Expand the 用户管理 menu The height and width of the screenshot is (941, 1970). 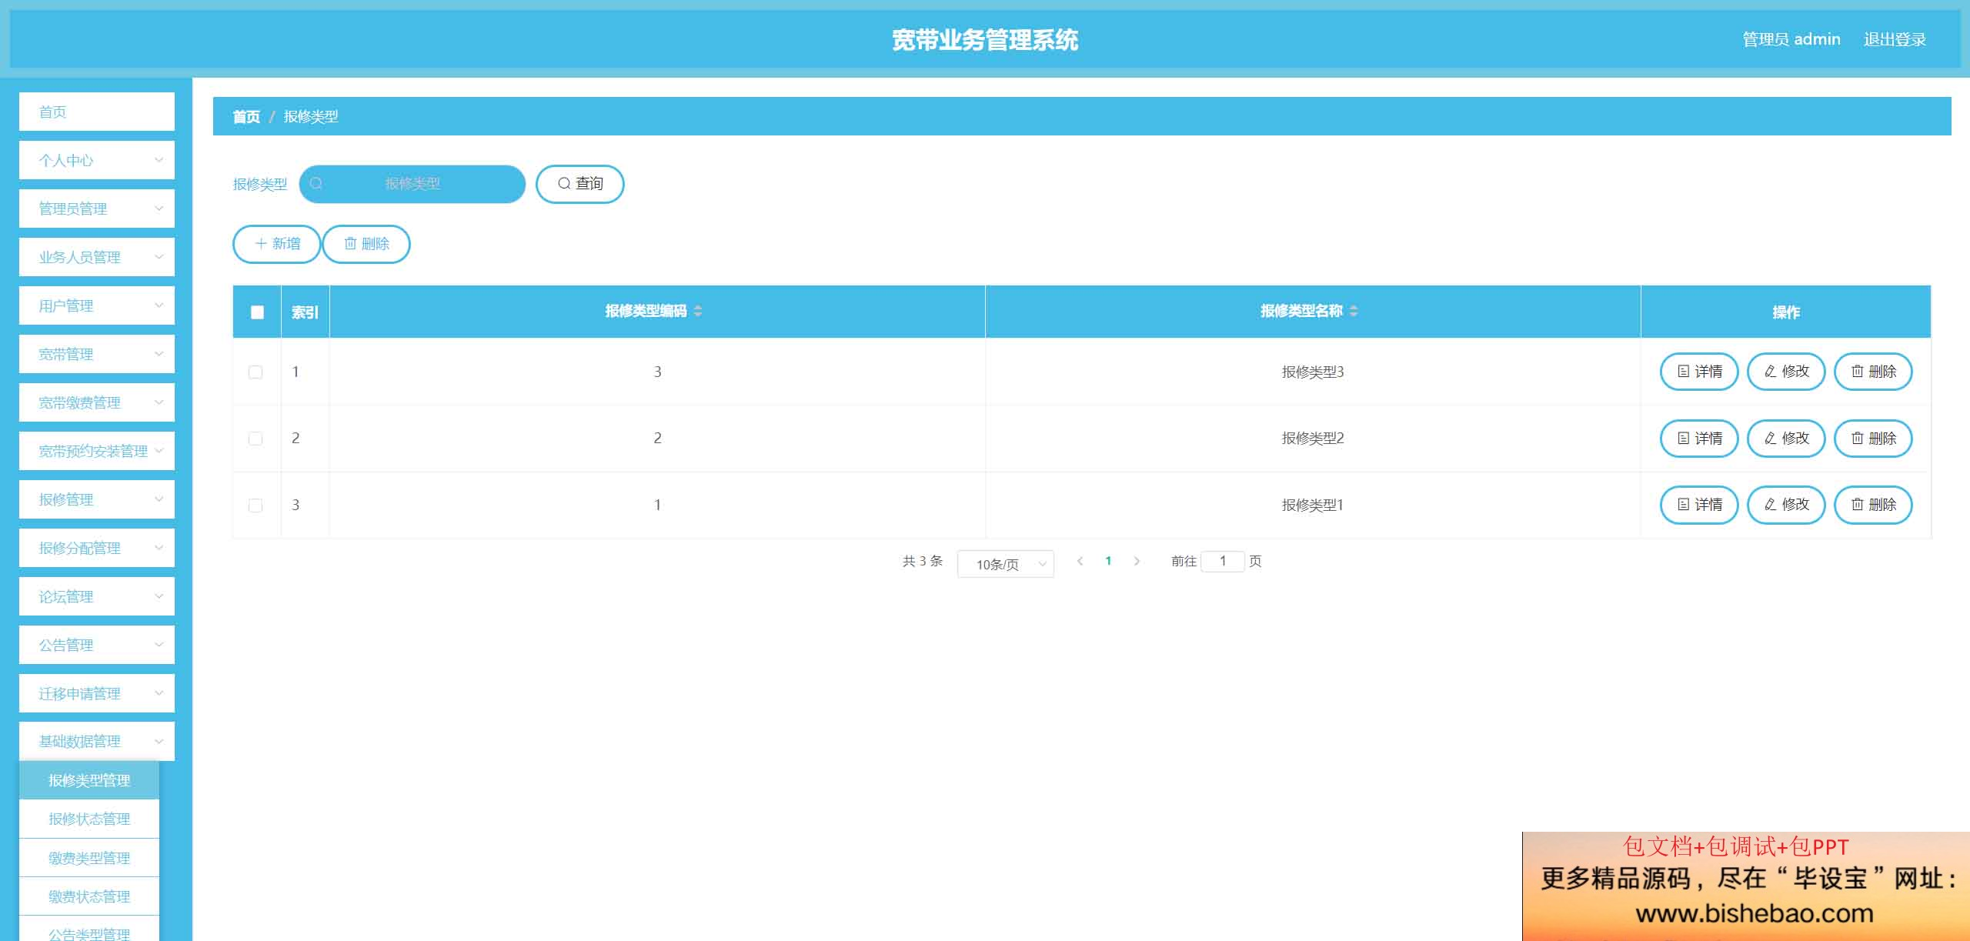[97, 305]
